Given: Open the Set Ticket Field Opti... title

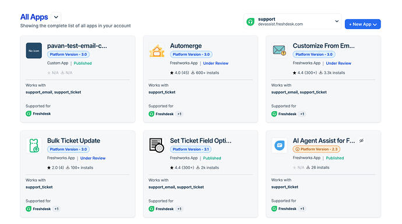Looking at the screenshot, I should [200, 141].
